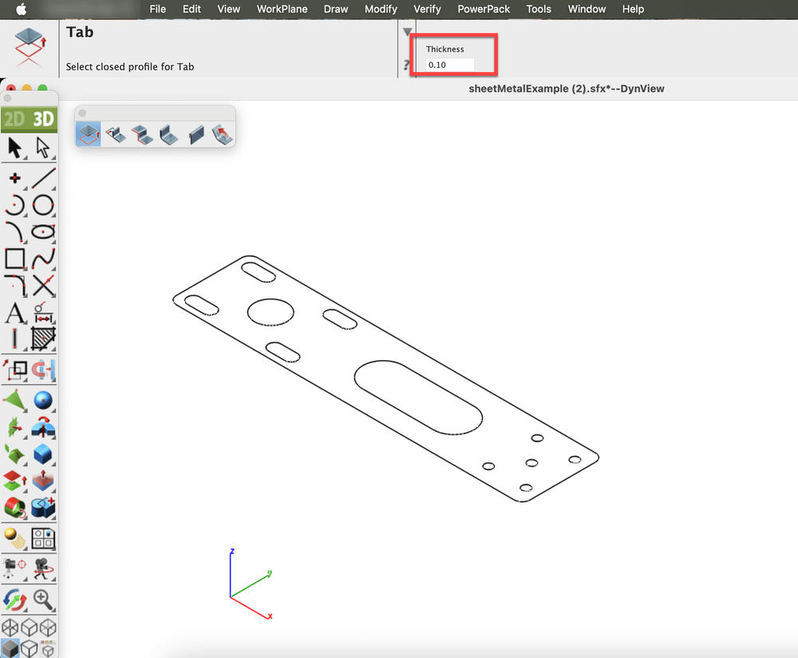Activate the Text tool

[x=15, y=313]
